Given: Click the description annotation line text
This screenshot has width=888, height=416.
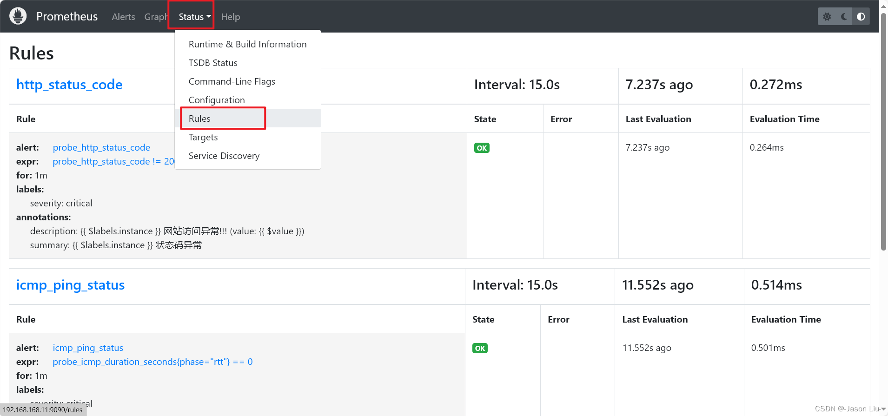Looking at the screenshot, I should (x=167, y=231).
